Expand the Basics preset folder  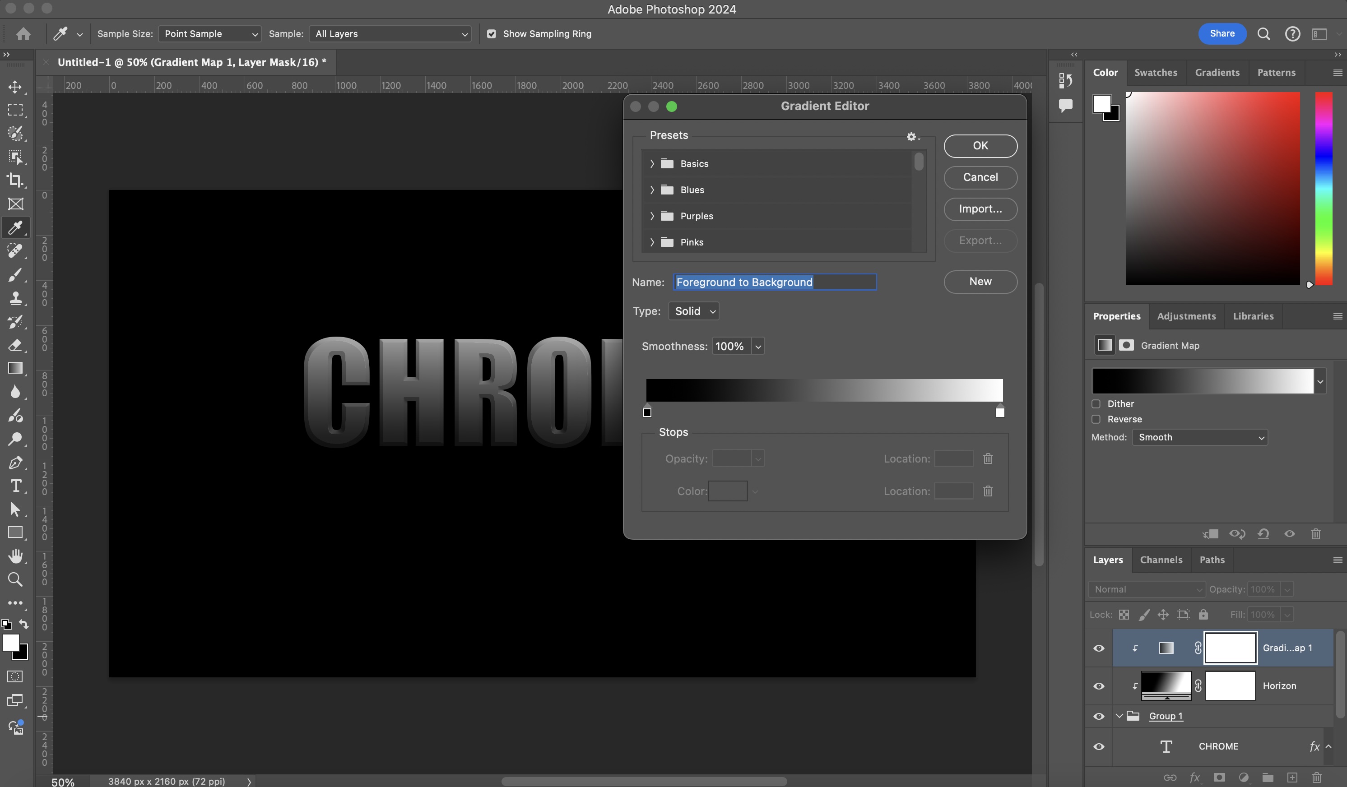652,163
